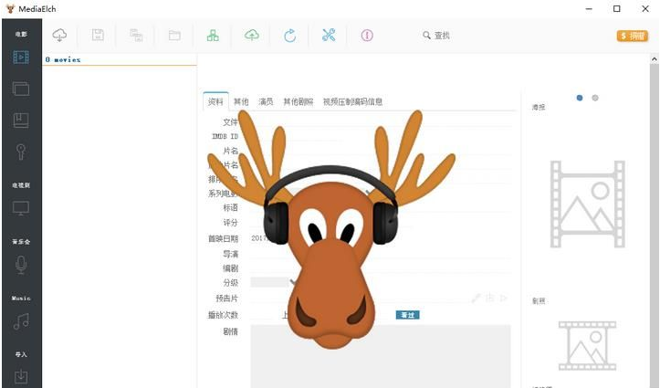
Task: Open the Movie Sets icon in sidebar
Action: pyautogui.click(x=21, y=89)
